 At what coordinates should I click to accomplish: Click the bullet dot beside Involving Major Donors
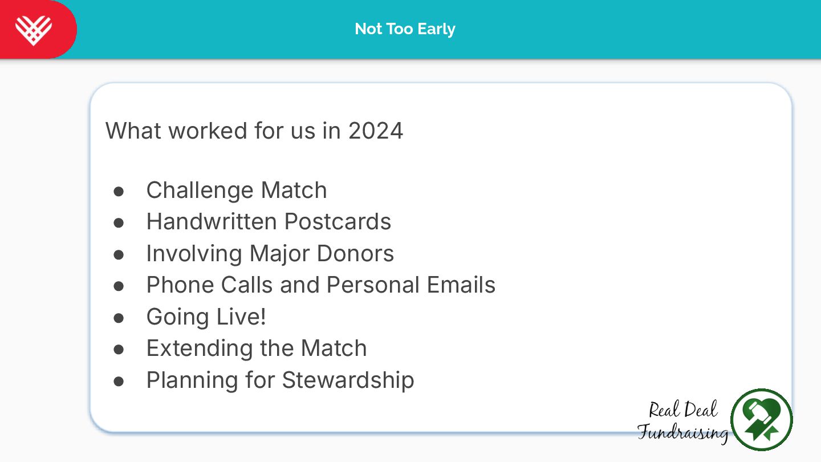pyautogui.click(x=119, y=254)
